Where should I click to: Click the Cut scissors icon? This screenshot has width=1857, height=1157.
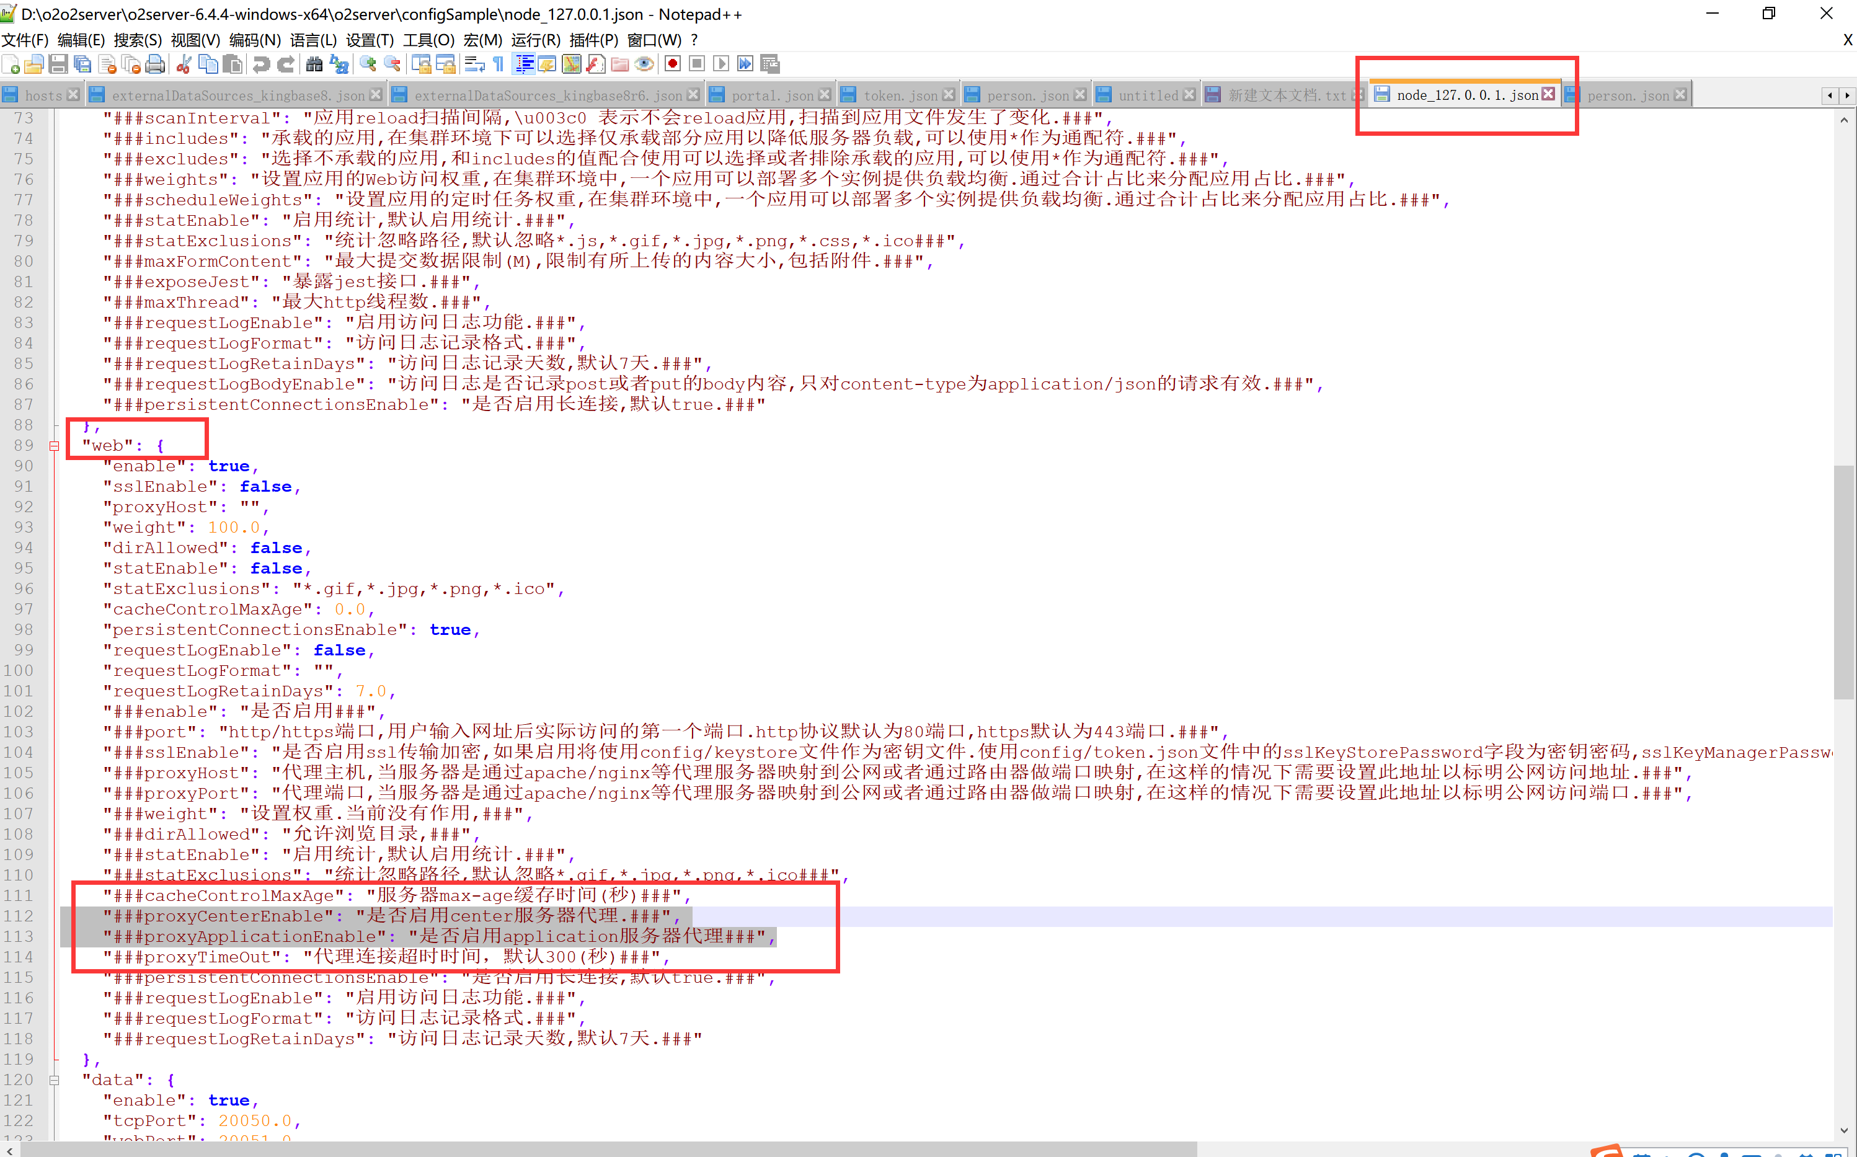[x=184, y=64]
